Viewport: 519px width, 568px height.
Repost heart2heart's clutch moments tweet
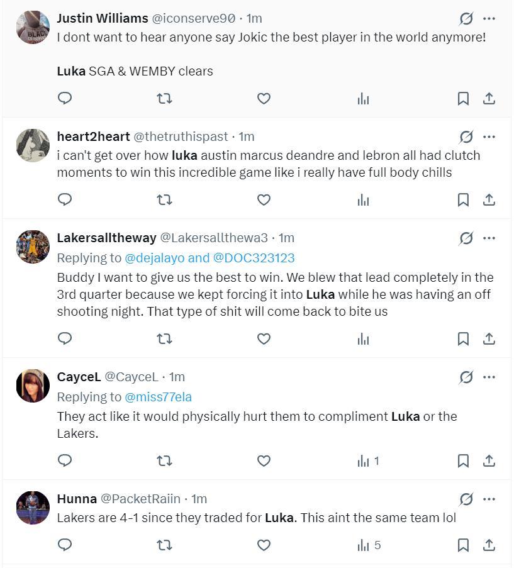pos(164,200)
